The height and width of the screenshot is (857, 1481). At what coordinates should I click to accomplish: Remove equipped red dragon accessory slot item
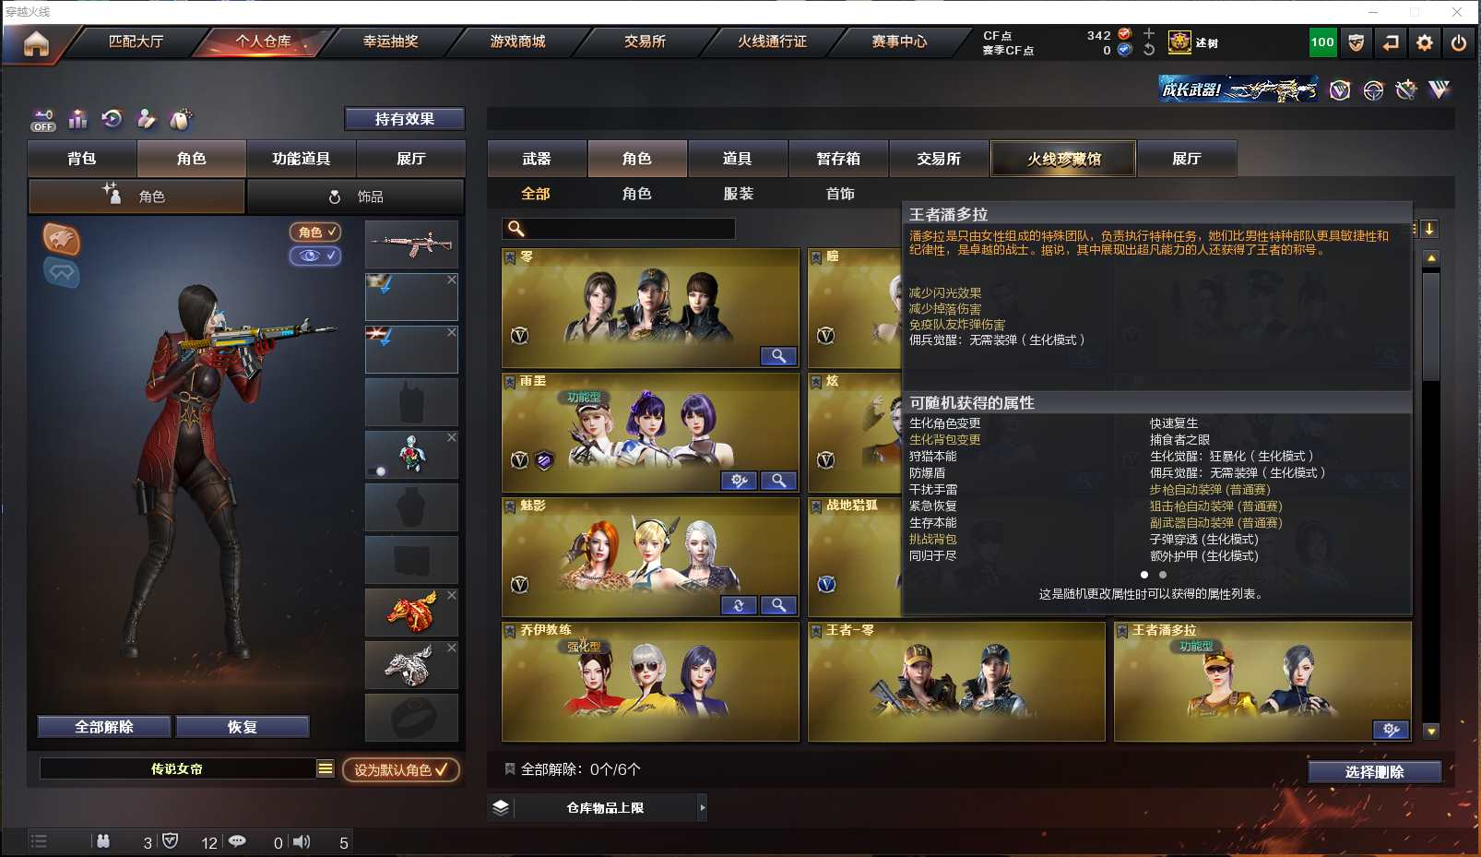tap(452, 595)
